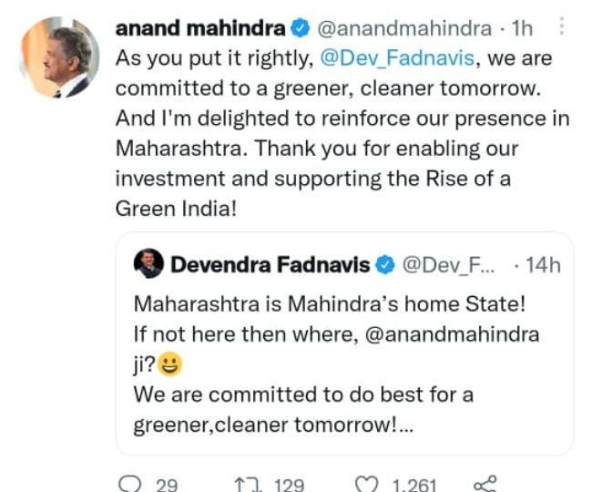The image size is (592, 492).
Task: Click the share icon below the tweet
Action: (x=485, y=484)
